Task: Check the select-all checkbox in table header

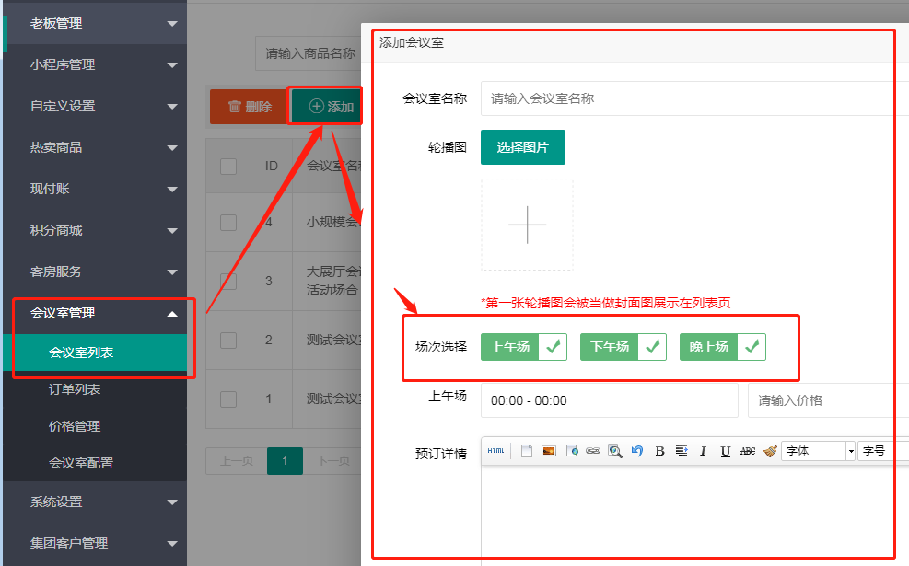Action: (x=228, y=166)
